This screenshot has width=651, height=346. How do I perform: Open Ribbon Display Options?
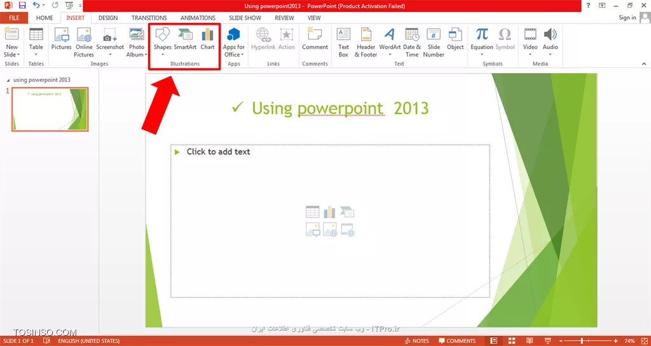pyautogui.click(x=603, y=6)
